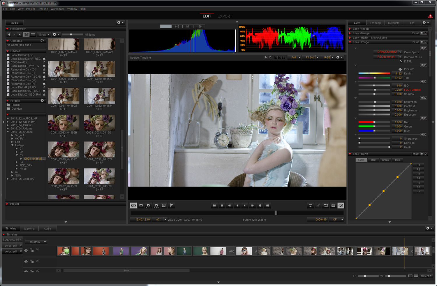Open the Custom dropdown in the timeline
Image resolution: width=437 pixels, height=286 pixels.
pyautogui.click(x=36, y=242)
